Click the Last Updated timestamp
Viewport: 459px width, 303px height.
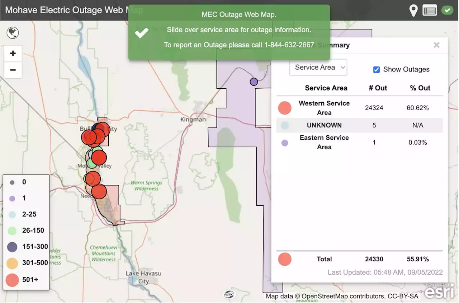pos(385,272)
